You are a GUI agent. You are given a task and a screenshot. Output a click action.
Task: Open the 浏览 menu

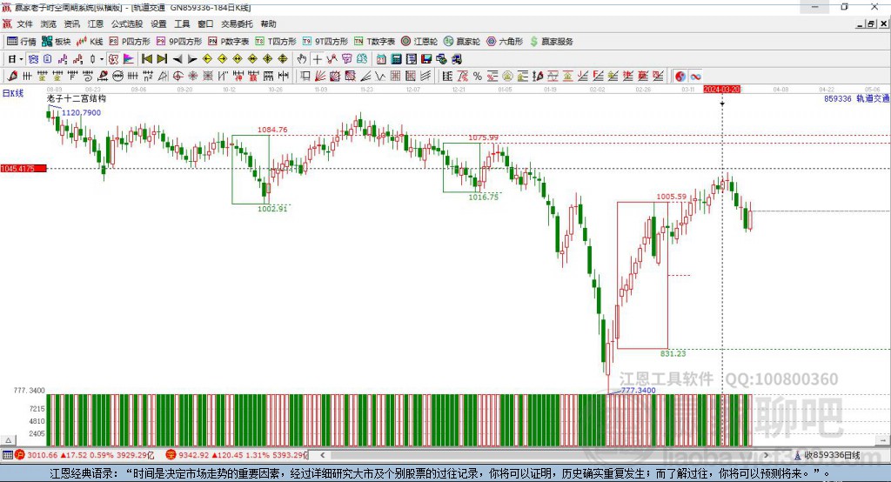(x=49, y=23)
